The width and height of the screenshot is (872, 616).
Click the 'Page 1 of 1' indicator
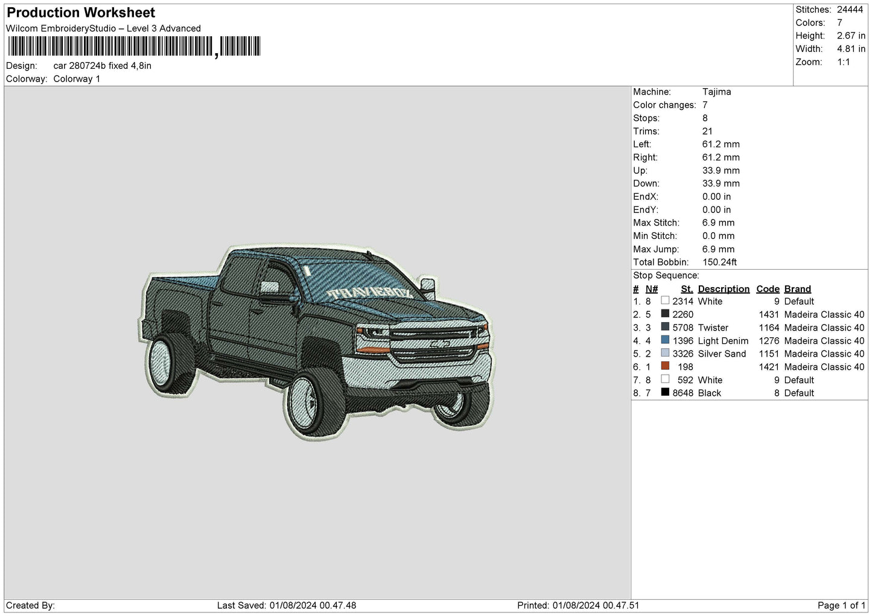[x=841, y=605]
